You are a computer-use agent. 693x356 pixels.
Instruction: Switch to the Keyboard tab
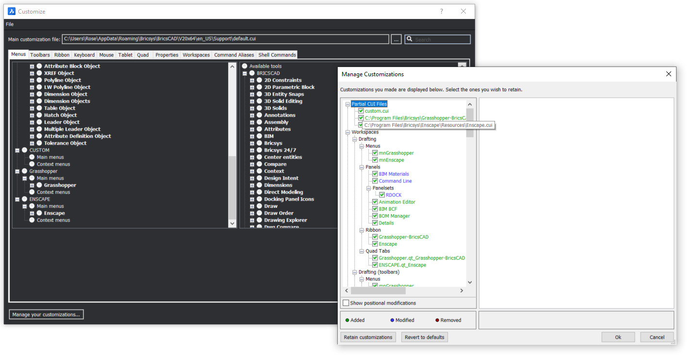pyautogui.click(x=84, y=55)
